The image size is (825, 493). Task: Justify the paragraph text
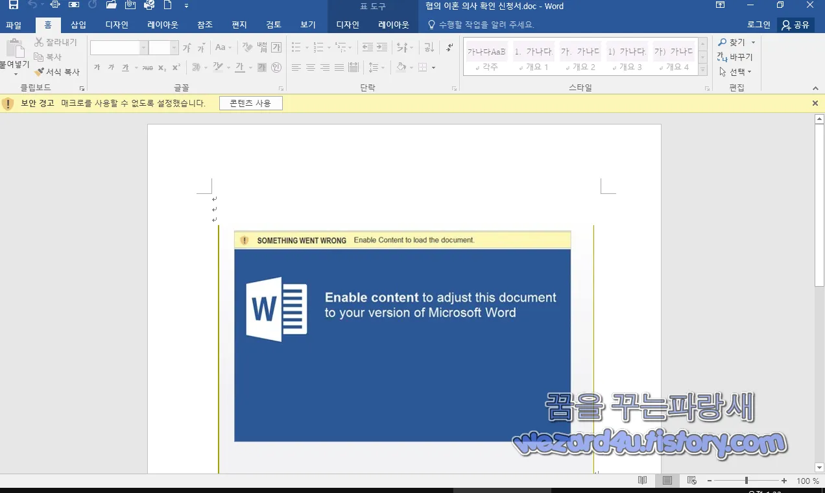[339, 67]
